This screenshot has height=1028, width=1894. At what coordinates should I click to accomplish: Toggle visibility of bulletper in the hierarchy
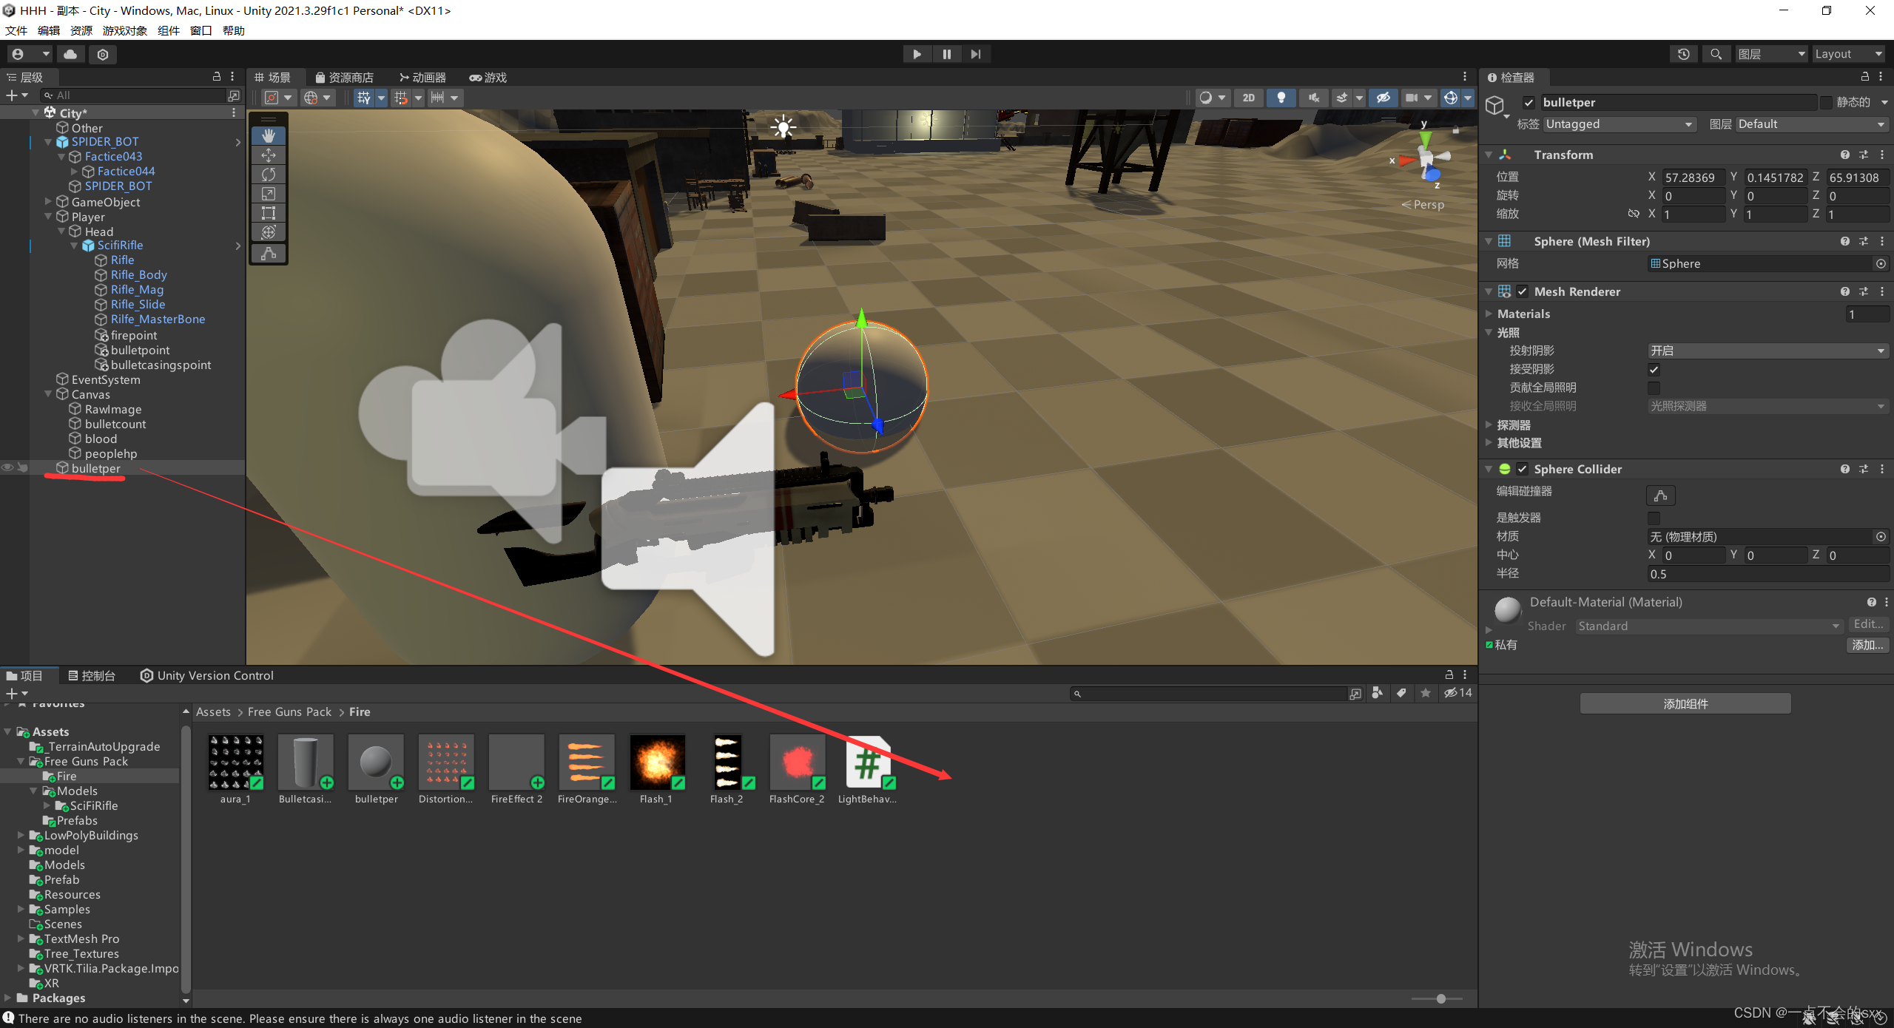(x=7, y=467)
